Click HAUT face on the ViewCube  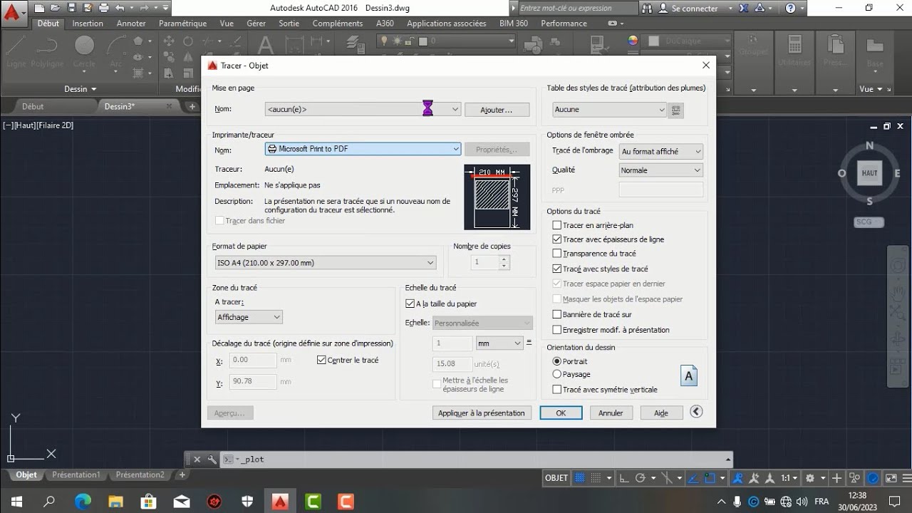(x=869, y=173)
